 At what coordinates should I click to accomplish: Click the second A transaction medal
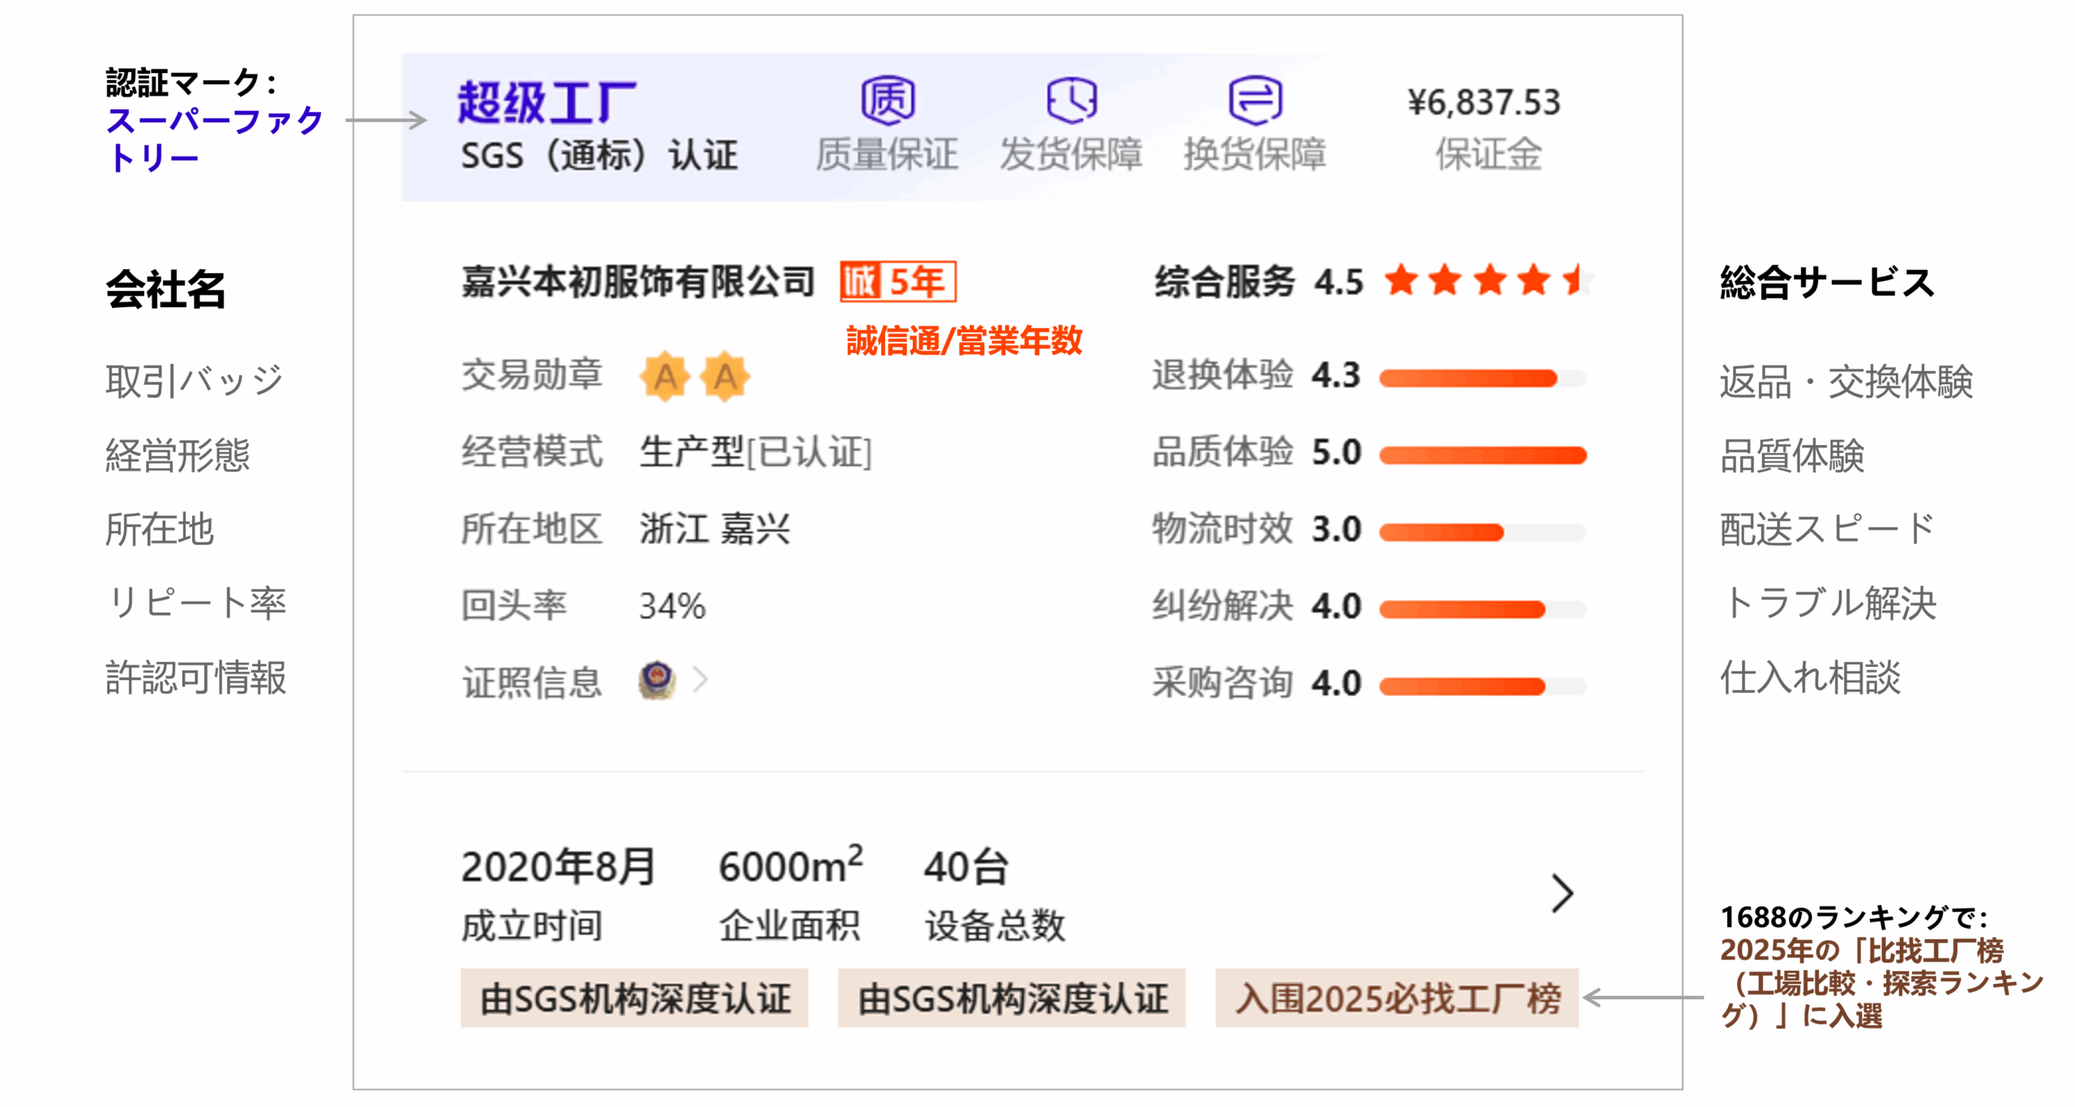(x=725, y=377)
